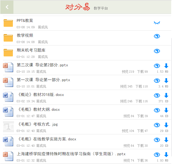Viewport: 172px width, 164px height.
Task: Open the PPT&教案 folder
Action: pyautogui.click(x=25, y=21)
